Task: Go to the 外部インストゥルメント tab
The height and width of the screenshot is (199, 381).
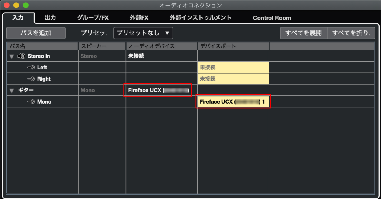Action: tap(201, 17)
